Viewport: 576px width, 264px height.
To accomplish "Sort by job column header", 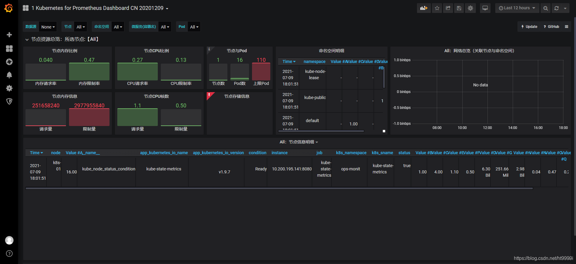I will tap(319, 153).
